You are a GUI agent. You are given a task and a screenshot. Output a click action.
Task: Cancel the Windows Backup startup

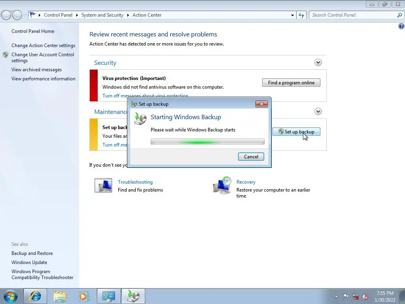[x=251, y=157]
